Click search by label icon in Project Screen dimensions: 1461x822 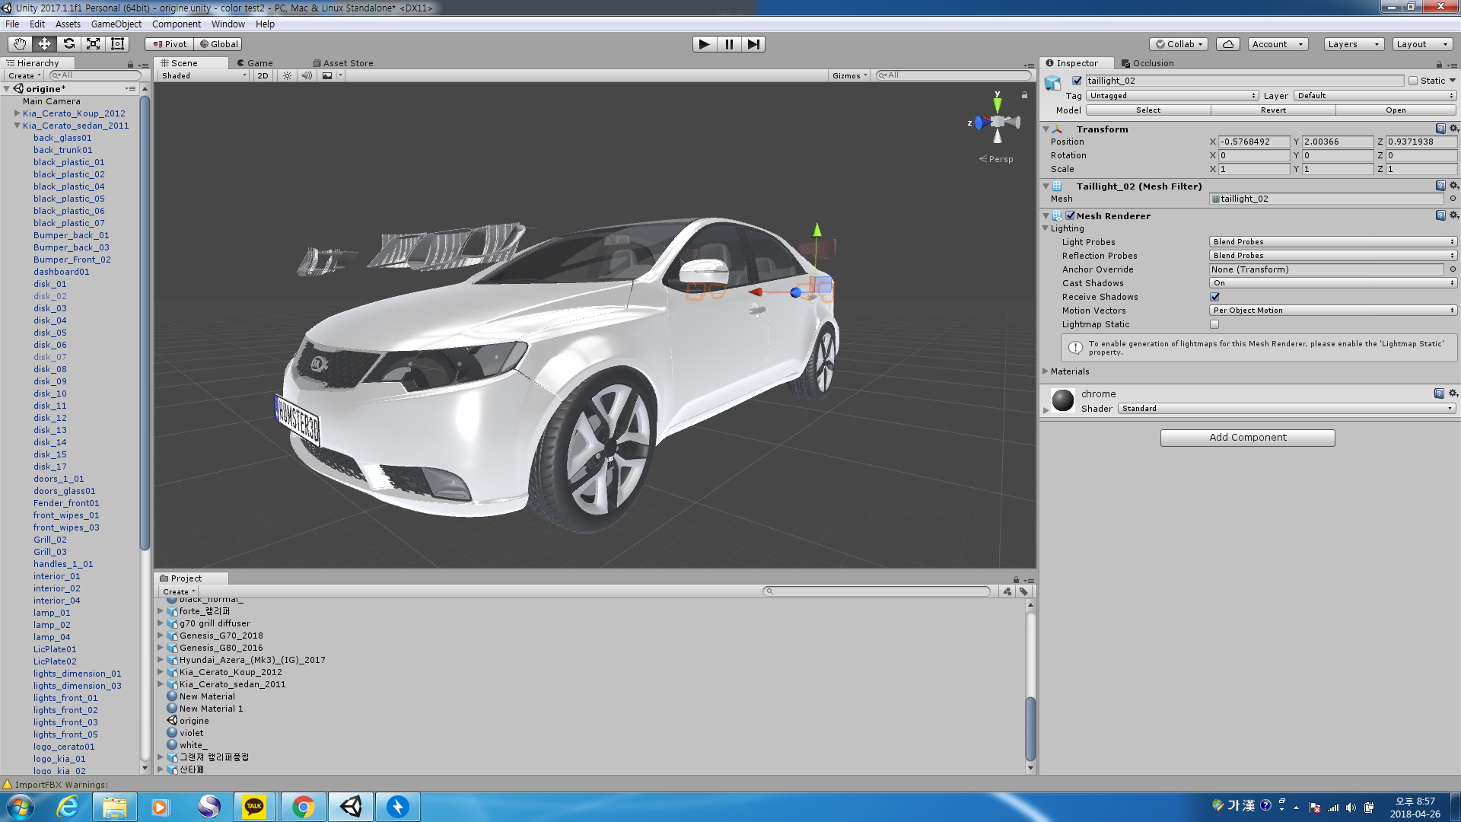tap(1023, 591)
